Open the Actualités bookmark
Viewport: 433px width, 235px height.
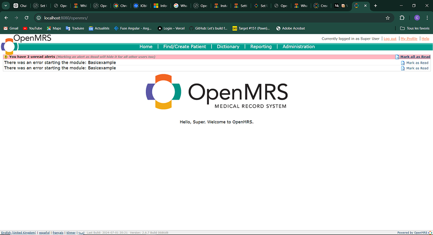pos(99,28)
